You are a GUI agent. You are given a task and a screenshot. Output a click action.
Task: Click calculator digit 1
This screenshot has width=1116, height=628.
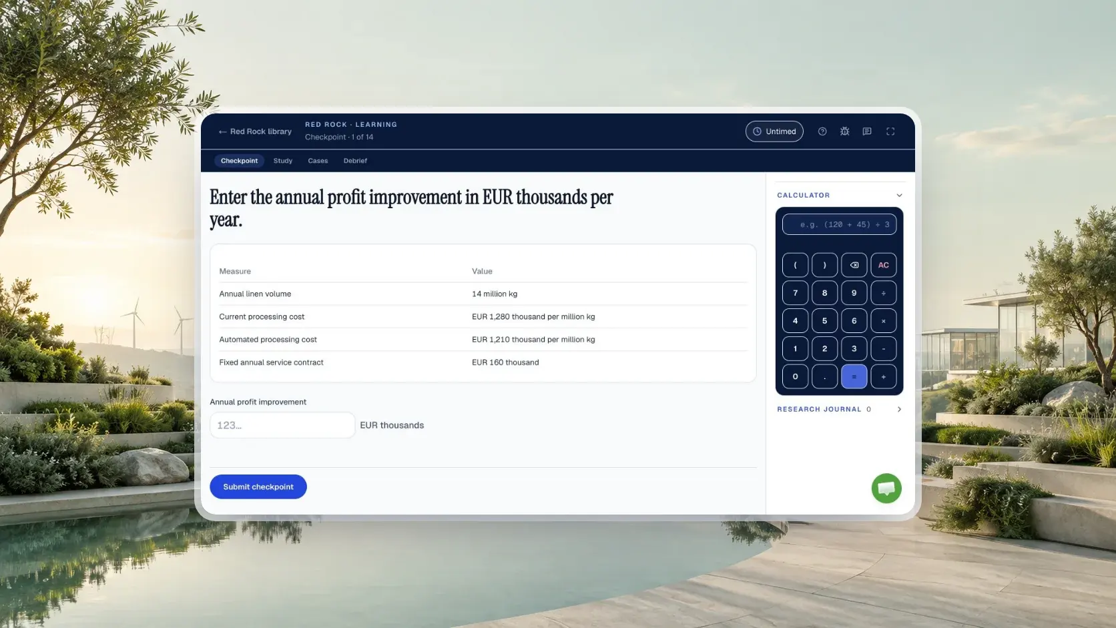tap(795, 348)
